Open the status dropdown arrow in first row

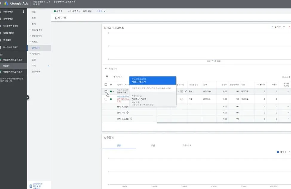[x=114, y=92]
